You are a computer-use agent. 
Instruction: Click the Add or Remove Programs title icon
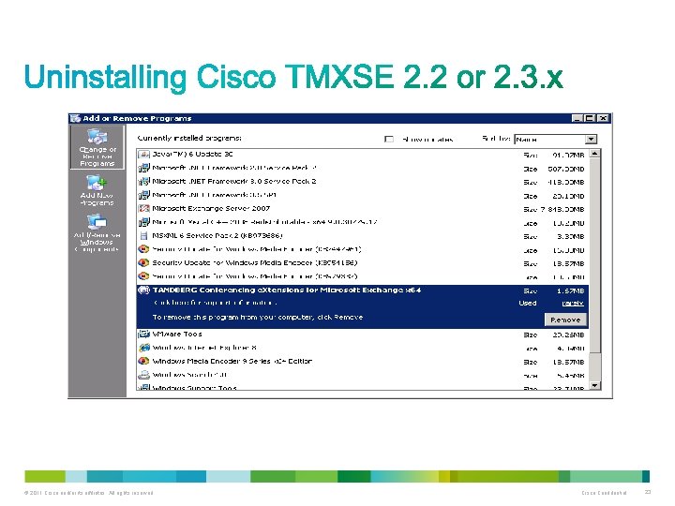[x=75, y=118]
